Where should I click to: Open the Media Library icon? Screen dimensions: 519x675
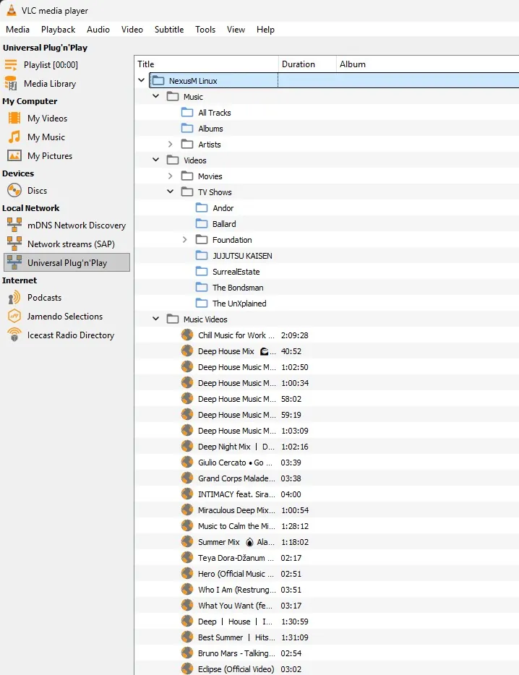11,84
